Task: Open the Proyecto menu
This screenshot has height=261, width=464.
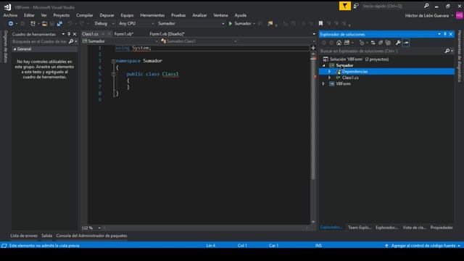Action: [61, 15]
